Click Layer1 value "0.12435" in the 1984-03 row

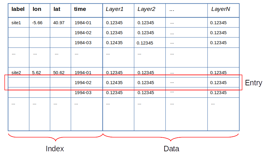[114, 43]
